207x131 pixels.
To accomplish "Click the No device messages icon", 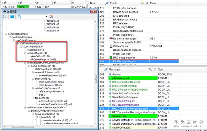I will point(111,38).
